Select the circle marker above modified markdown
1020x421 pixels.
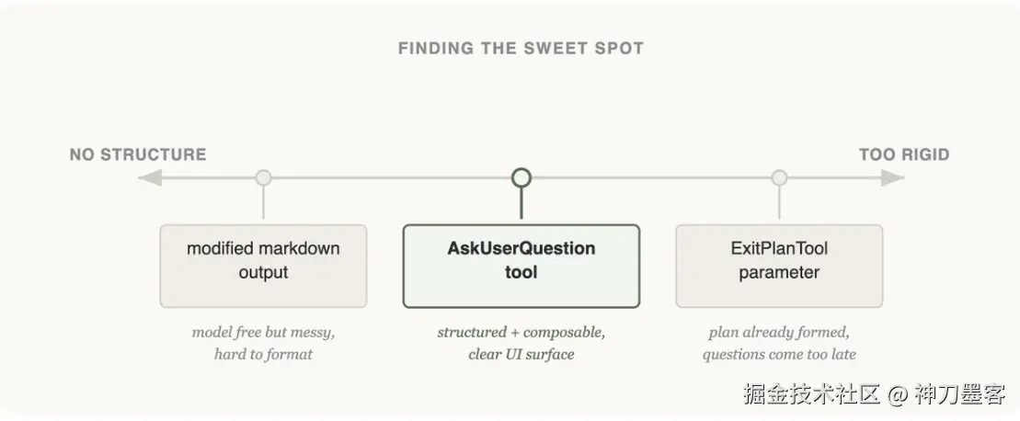pyautogui.click(x=264, y=177)
